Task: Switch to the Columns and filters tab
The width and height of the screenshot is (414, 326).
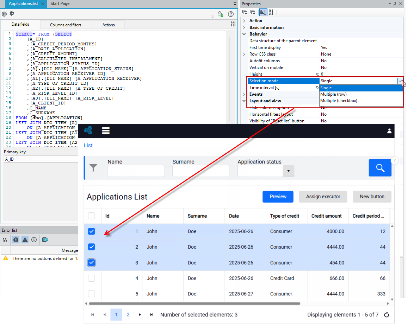Action: coord(66,25)
